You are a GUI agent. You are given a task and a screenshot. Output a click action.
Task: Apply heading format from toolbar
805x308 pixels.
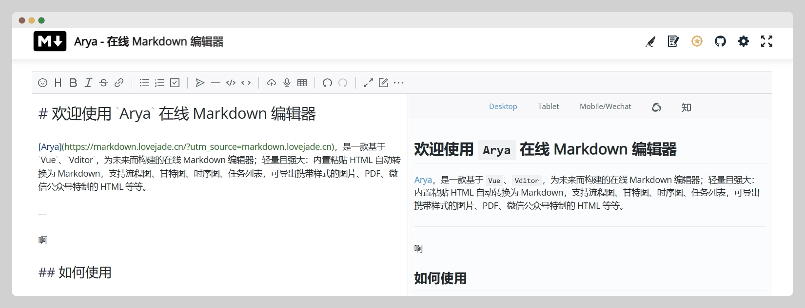click(x=58, y=83)
